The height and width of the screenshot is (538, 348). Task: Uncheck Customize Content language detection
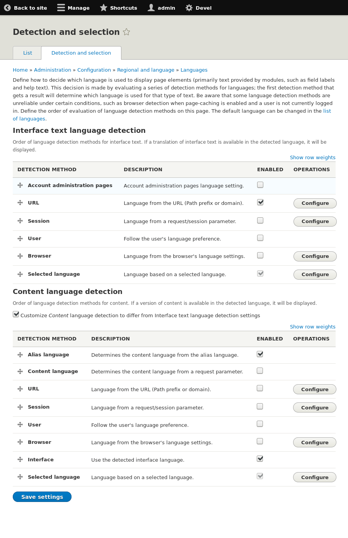tap(16, 314)
